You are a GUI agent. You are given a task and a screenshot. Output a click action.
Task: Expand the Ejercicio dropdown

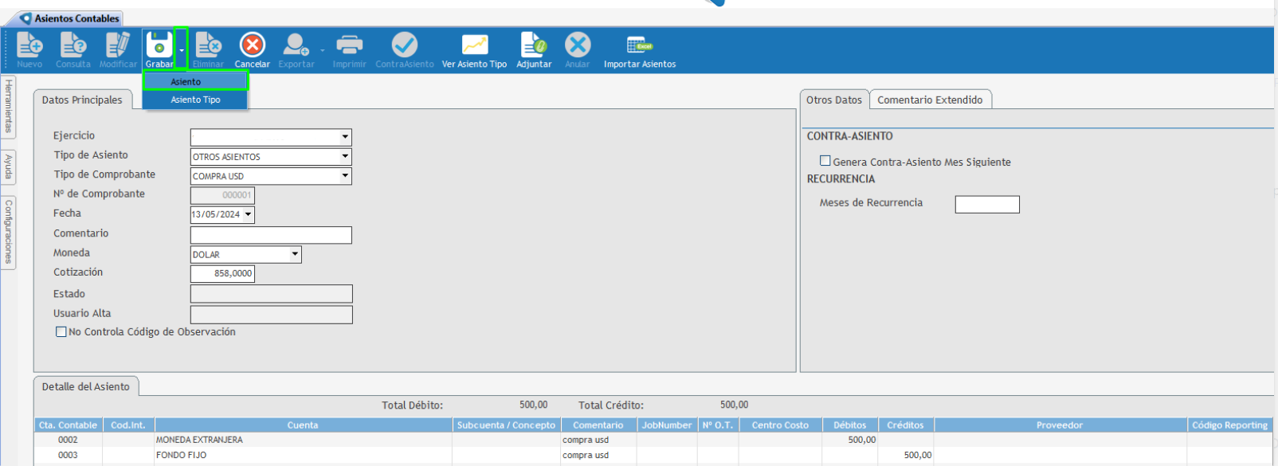345,137
